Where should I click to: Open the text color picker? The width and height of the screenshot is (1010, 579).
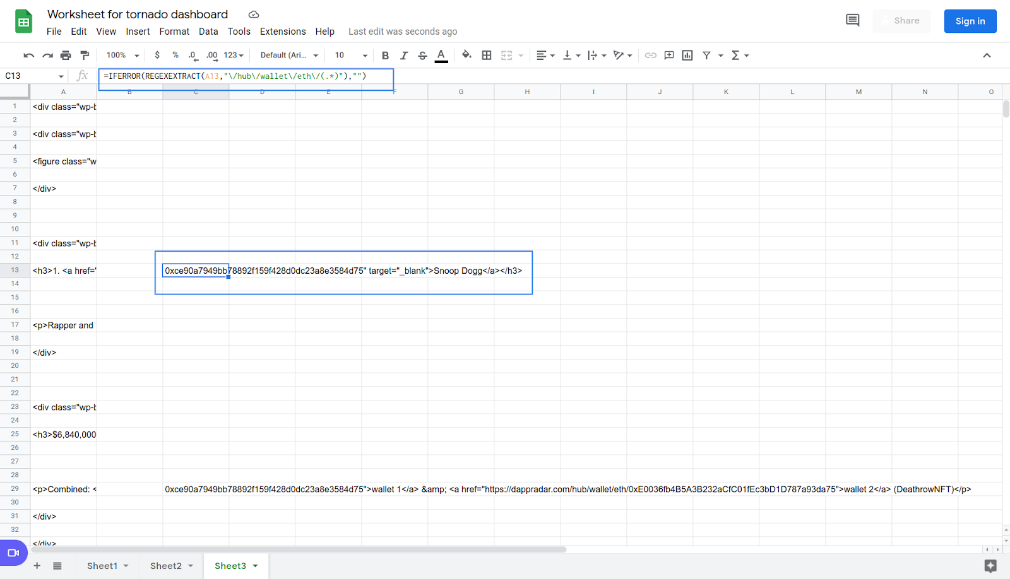(441, 56)
